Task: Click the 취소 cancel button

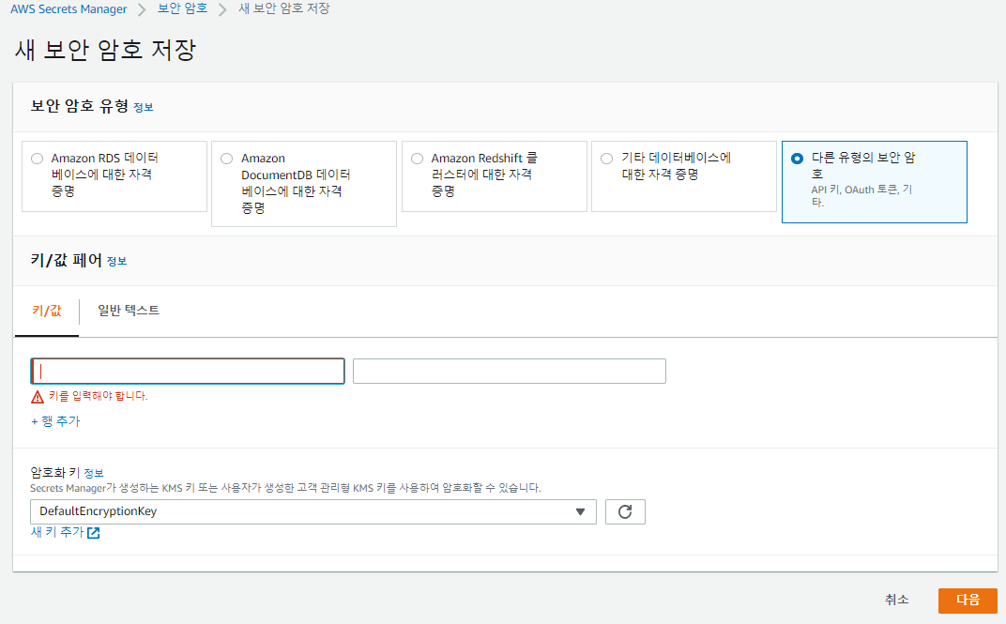Action: (x=896, y=600)
